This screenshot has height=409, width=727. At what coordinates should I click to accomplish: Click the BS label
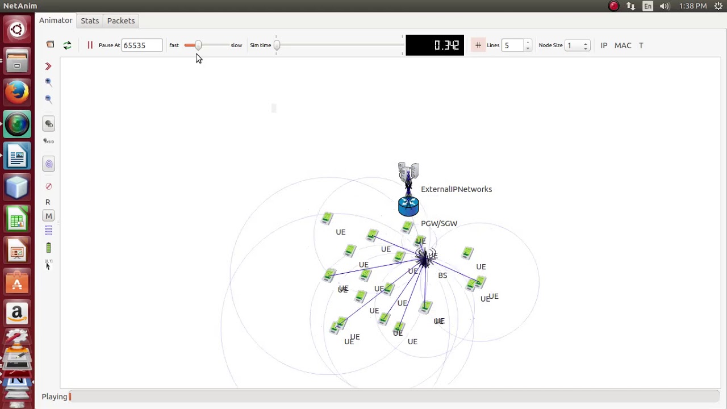(442, 275)
